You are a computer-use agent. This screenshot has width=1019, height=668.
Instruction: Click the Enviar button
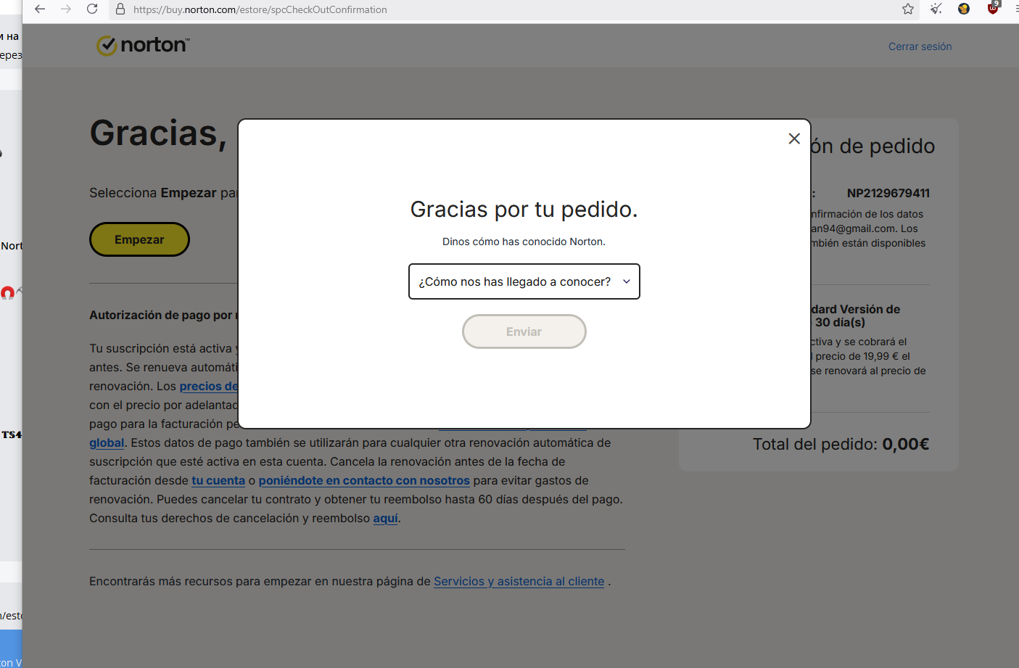click(x=524, y=331)
